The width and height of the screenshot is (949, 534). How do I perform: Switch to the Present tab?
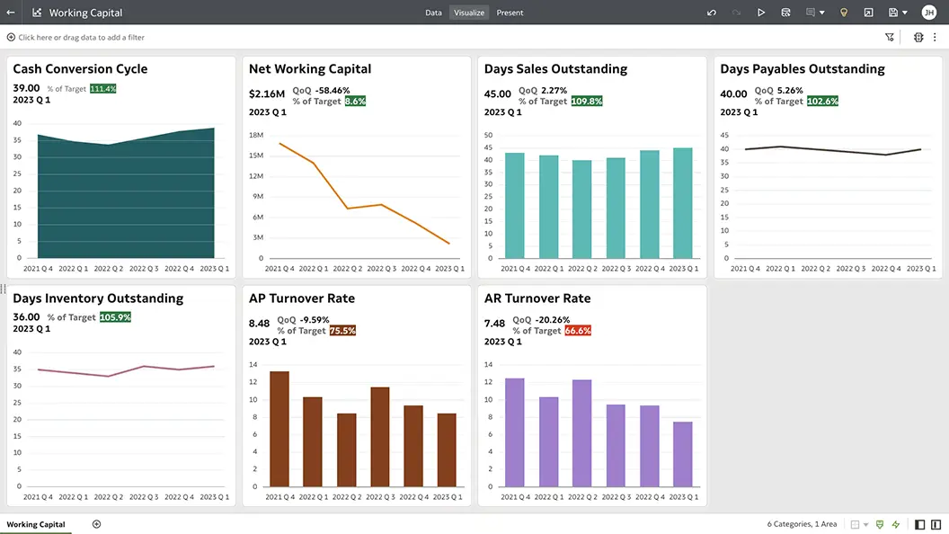(x=510, y=13)
